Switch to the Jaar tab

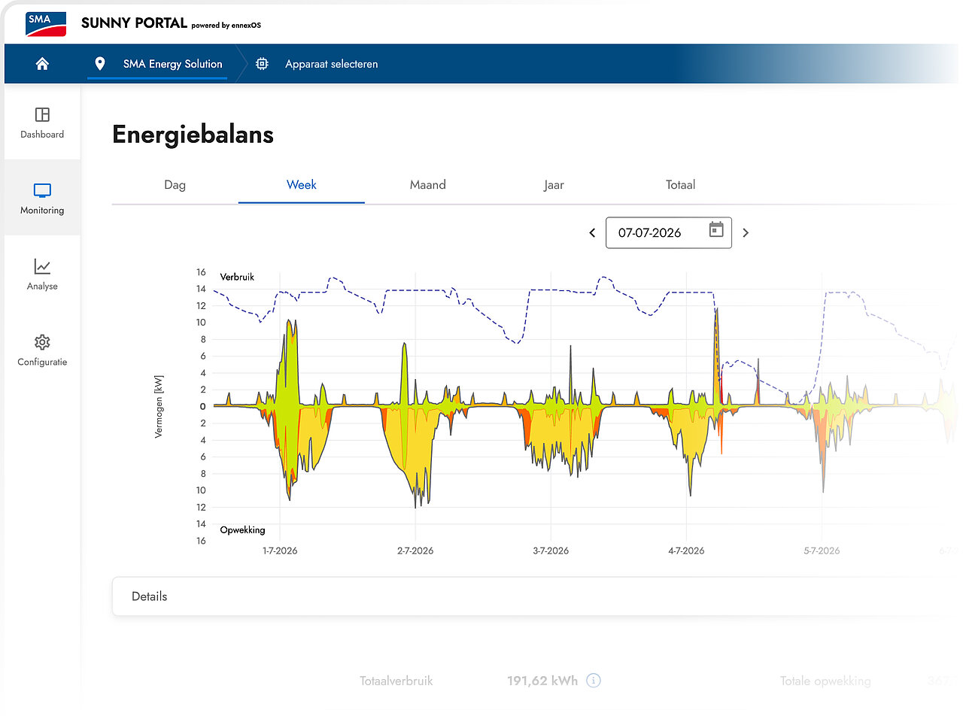554,185
